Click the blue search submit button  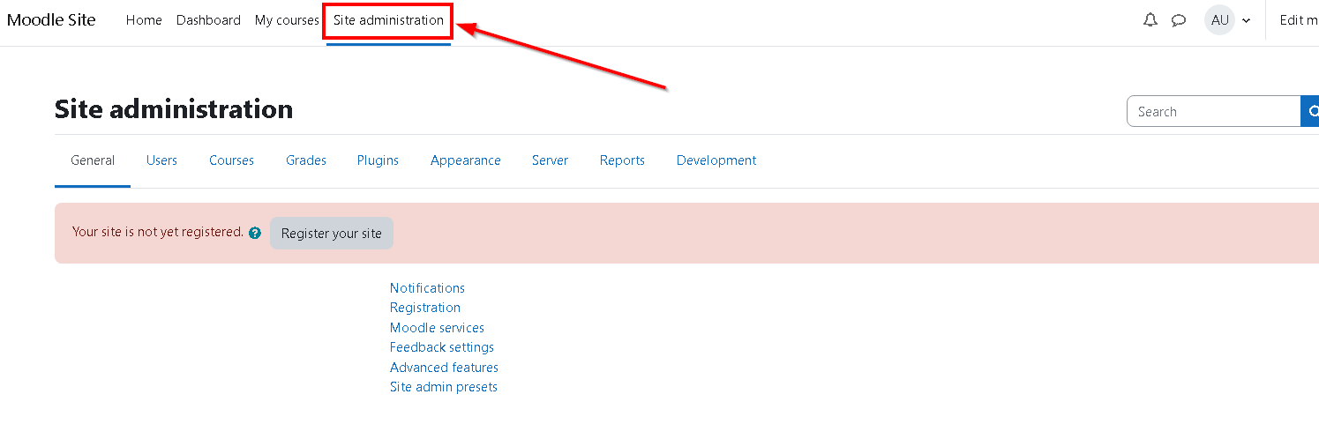click(1310, 112)
